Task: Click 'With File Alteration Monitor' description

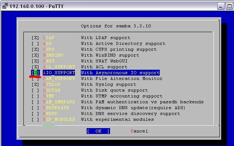Action: 122,78
